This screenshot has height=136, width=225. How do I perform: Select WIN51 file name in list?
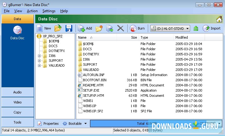pos(88,101)
